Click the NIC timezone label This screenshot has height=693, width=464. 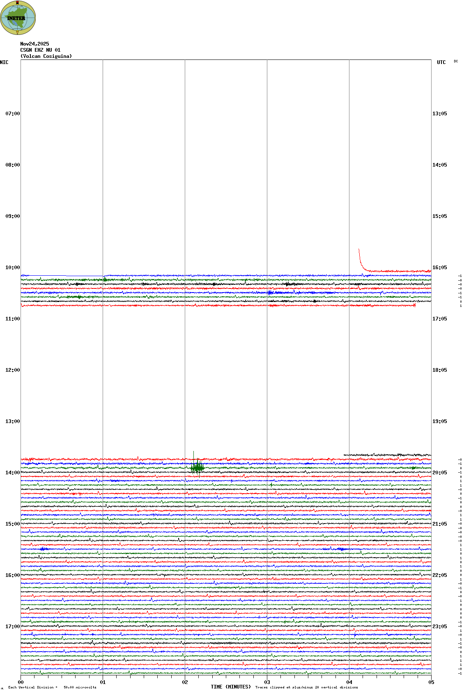coord(4,62)
